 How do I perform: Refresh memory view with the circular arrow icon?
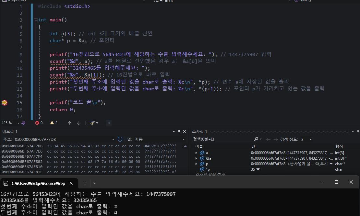click(120, 139)
